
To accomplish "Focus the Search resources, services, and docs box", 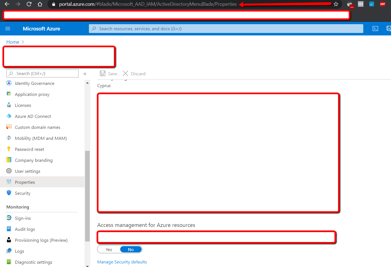I will [x=226, y=29].
